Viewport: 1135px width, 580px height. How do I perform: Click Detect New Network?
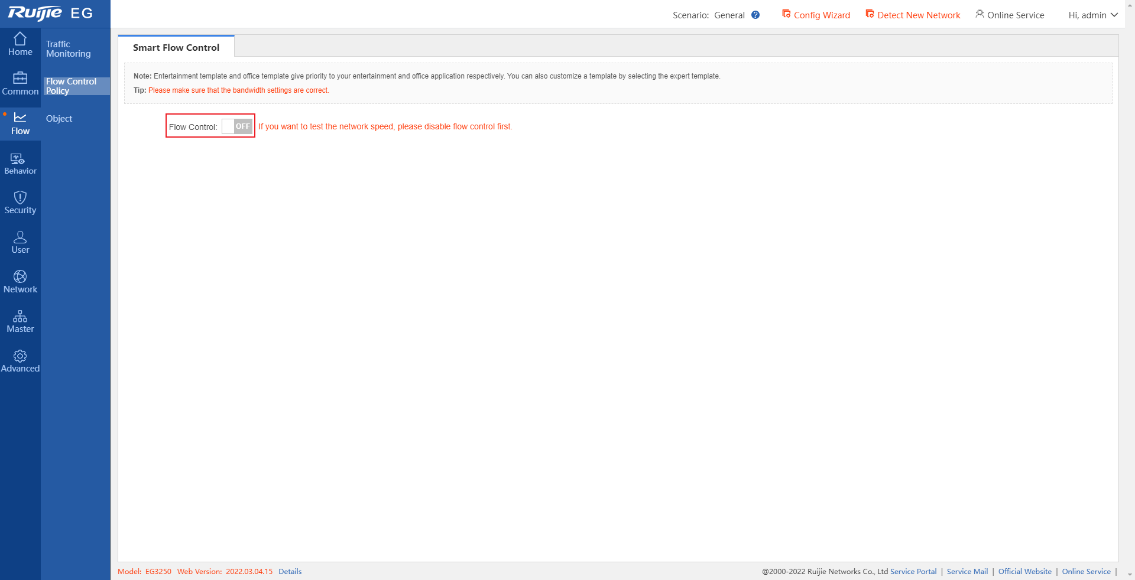[913, 15]
